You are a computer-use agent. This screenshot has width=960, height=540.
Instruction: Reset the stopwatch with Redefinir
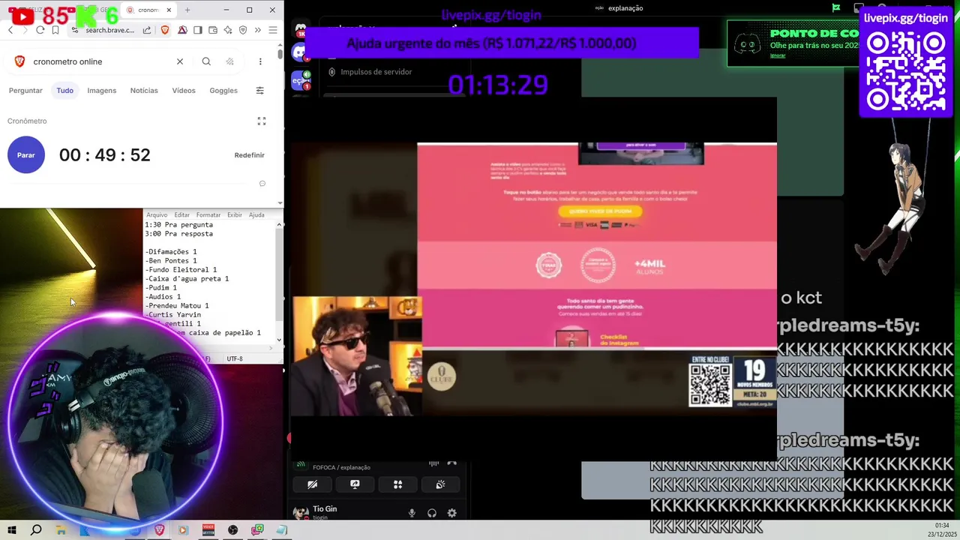249,155
